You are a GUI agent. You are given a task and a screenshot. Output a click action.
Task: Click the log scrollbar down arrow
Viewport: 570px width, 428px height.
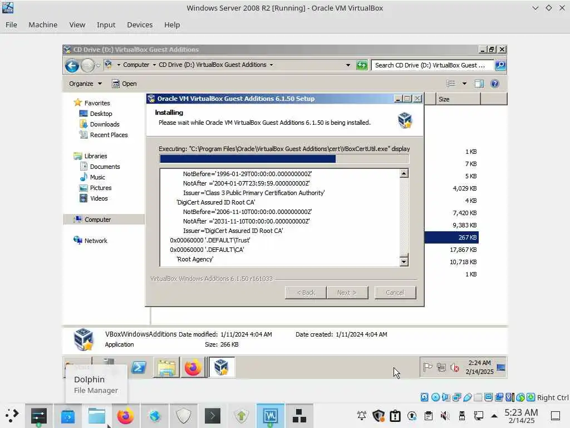[404, 261]
